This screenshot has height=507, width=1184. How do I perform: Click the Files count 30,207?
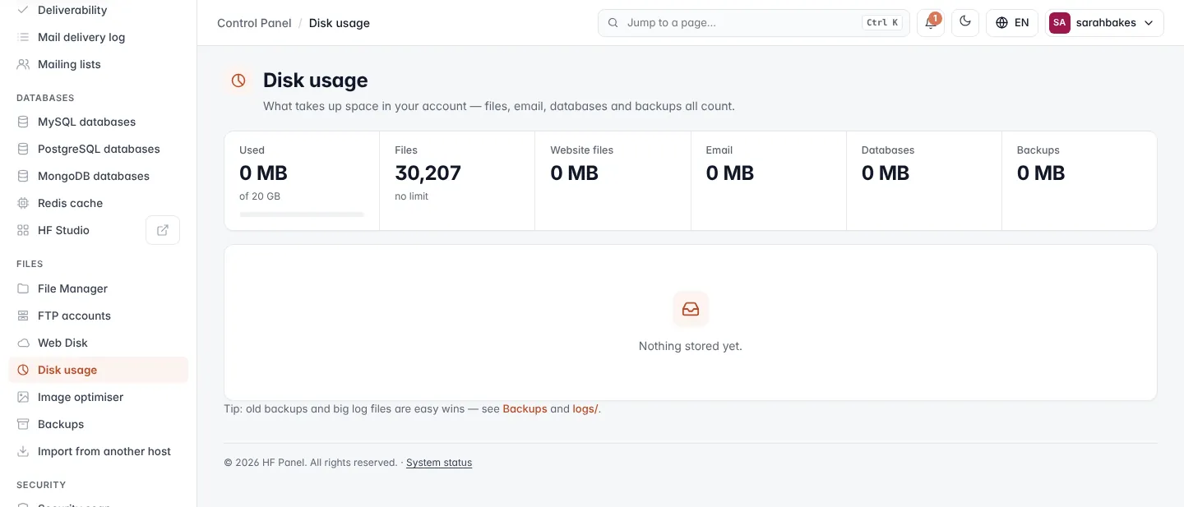click(428, 173)
